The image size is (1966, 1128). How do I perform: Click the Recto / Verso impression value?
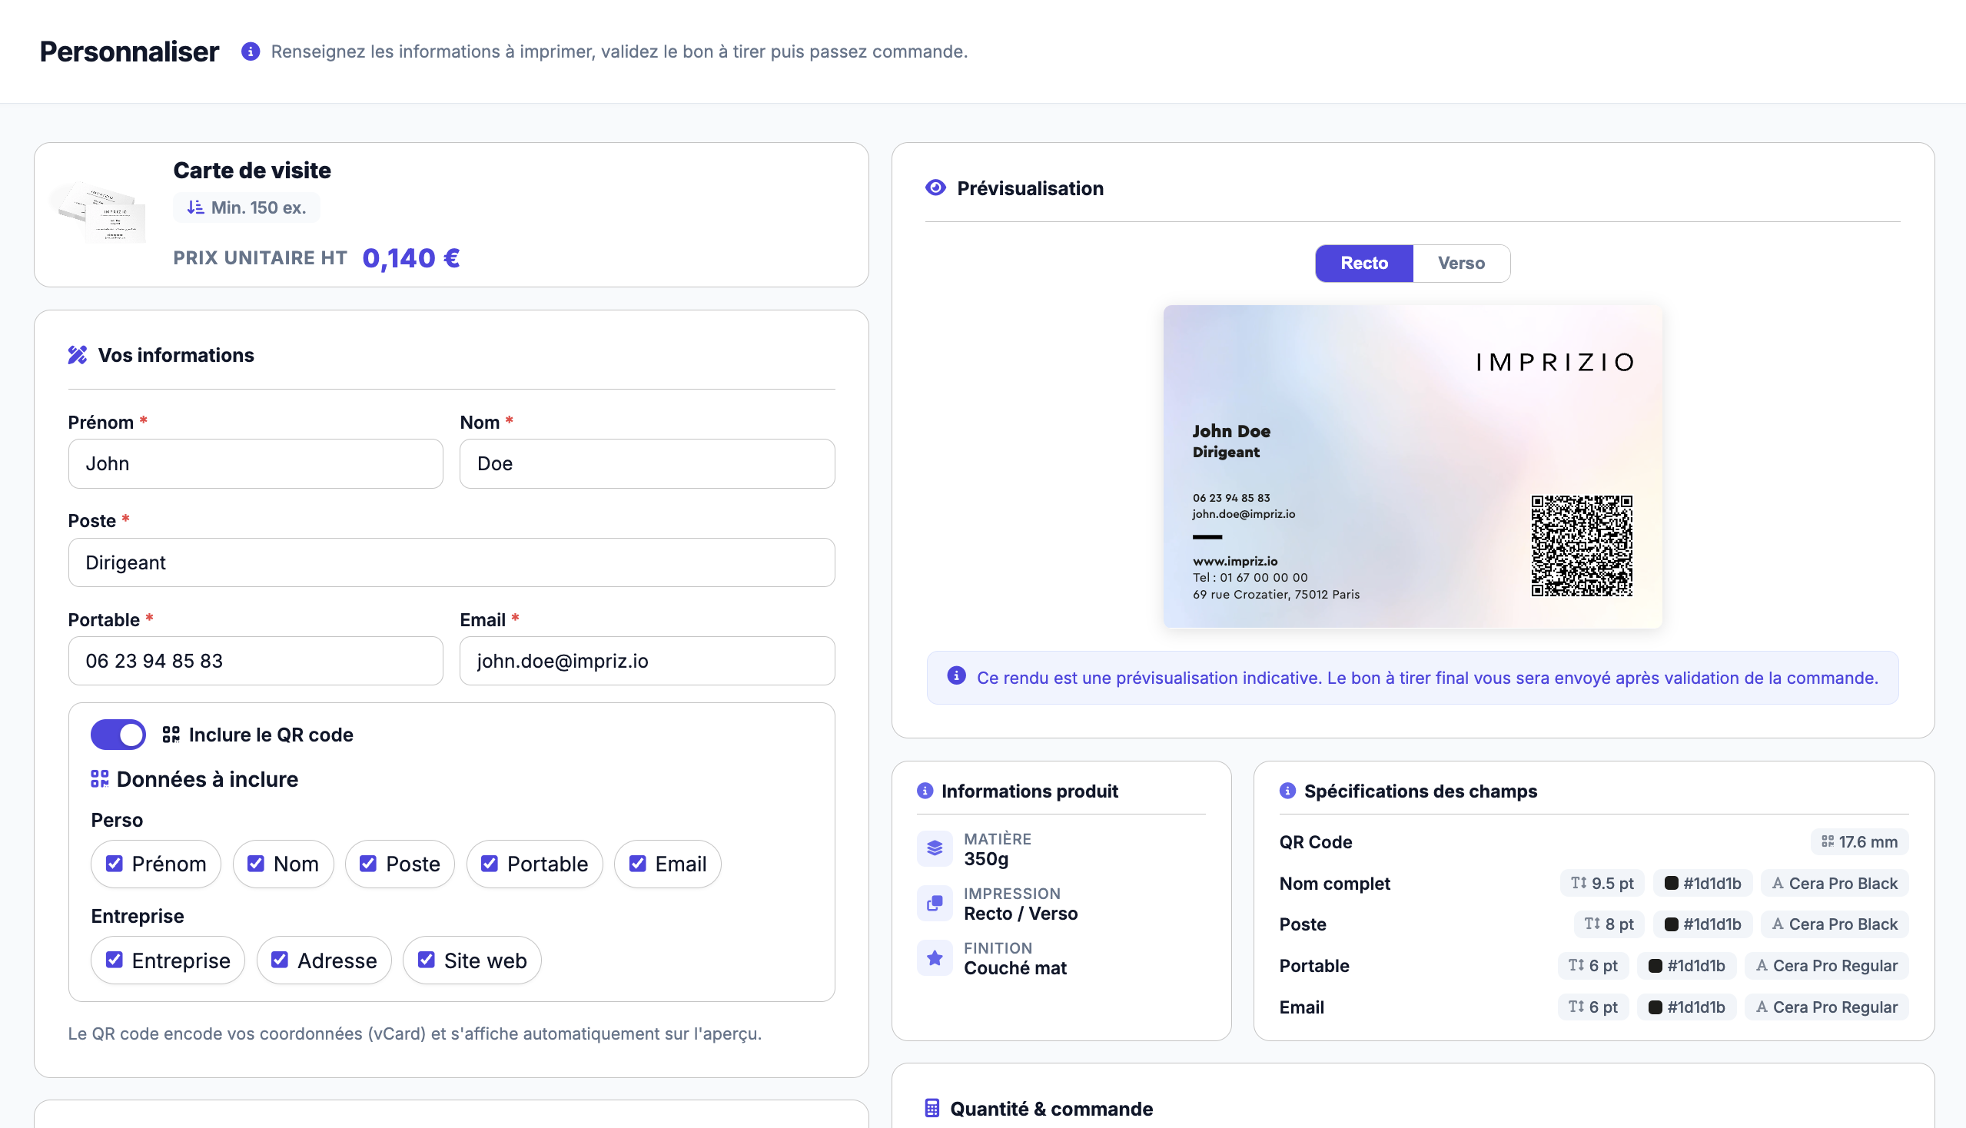[1021, 914]
